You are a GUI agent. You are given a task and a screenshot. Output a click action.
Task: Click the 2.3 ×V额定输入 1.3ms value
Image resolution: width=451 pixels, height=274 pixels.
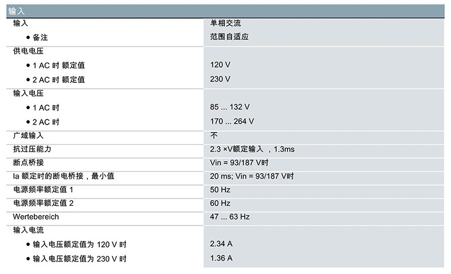pos(252,149)
